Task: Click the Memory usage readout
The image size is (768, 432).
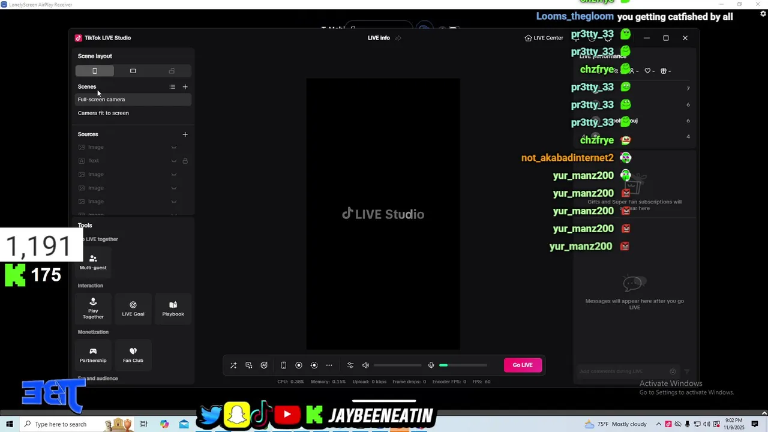Action: coord(328,382)
